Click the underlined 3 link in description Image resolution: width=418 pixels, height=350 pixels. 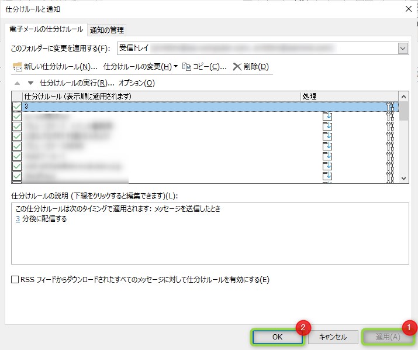coord(18,219)
